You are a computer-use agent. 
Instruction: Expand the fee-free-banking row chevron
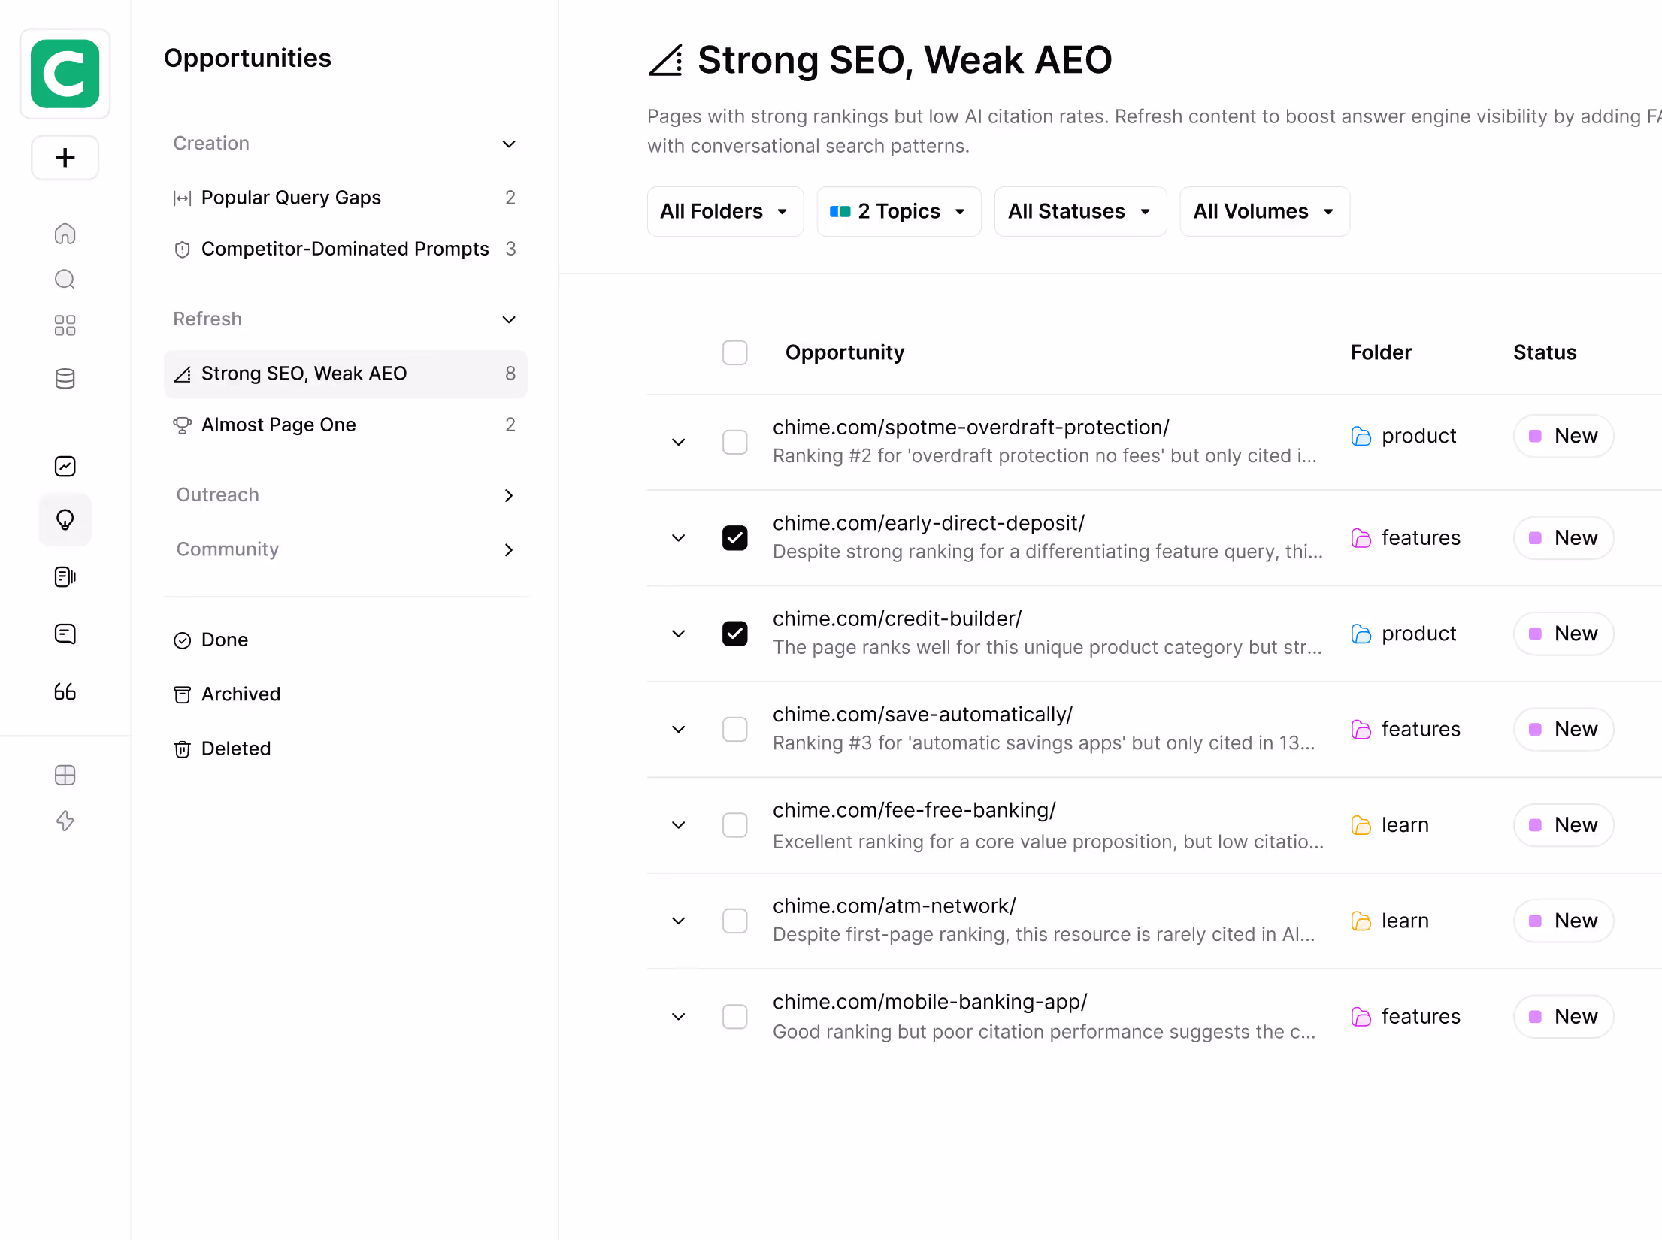pyautogui.click(x=678, y=825)
